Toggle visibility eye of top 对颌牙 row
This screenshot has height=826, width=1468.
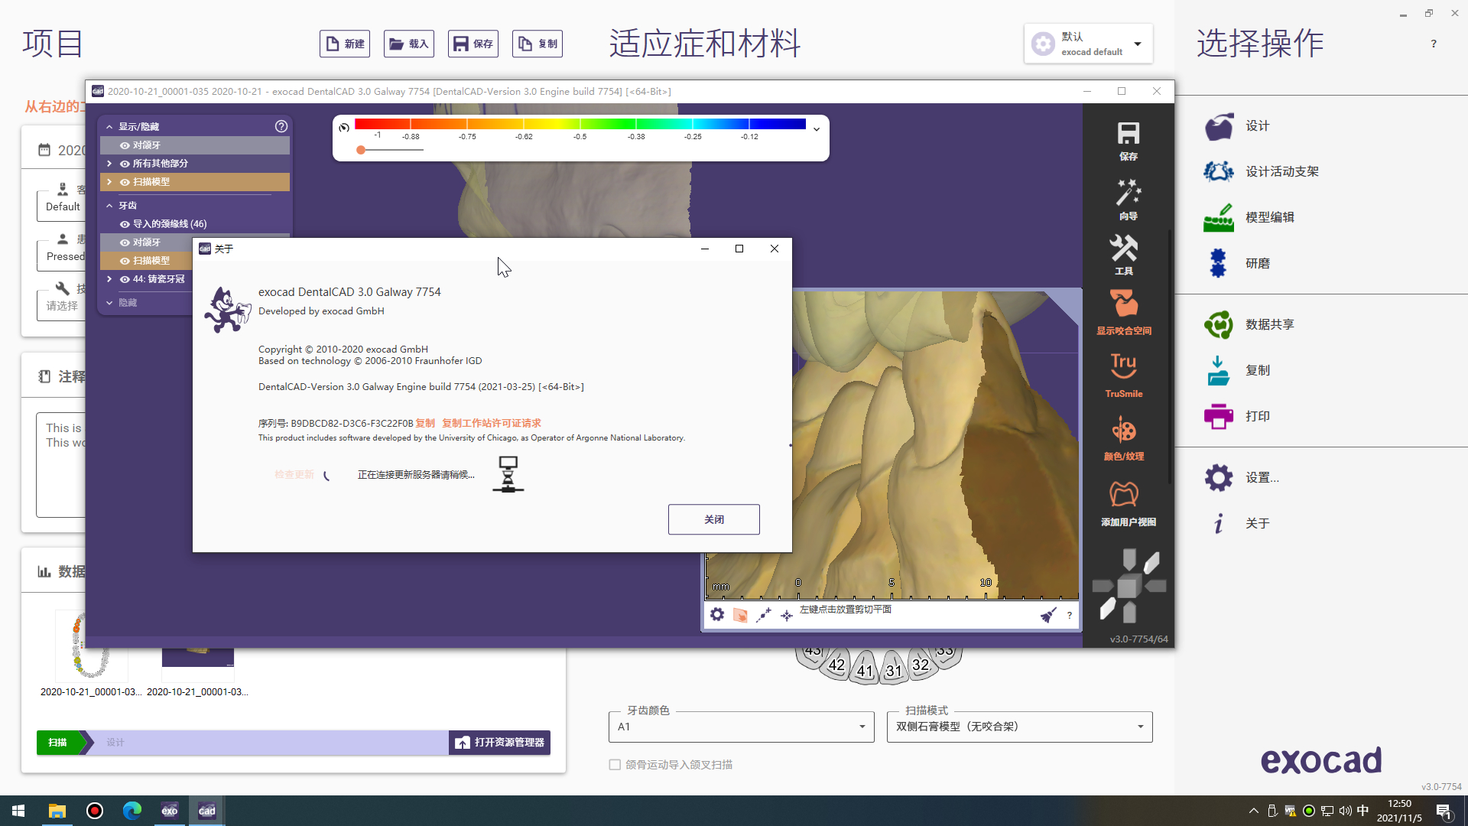125,145
